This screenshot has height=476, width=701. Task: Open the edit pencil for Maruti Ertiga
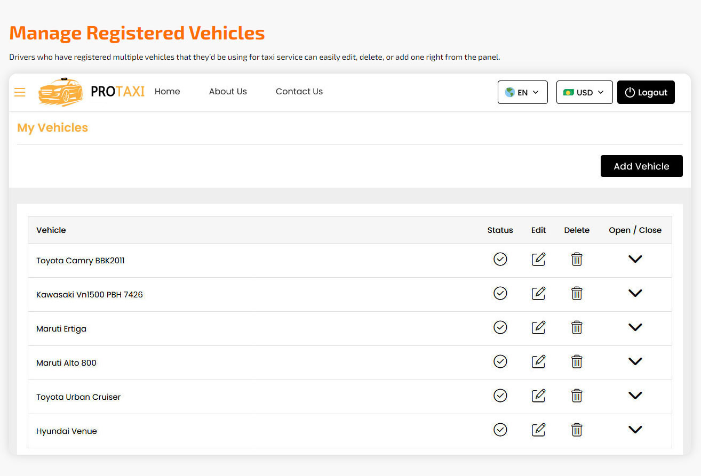point(538,327)
